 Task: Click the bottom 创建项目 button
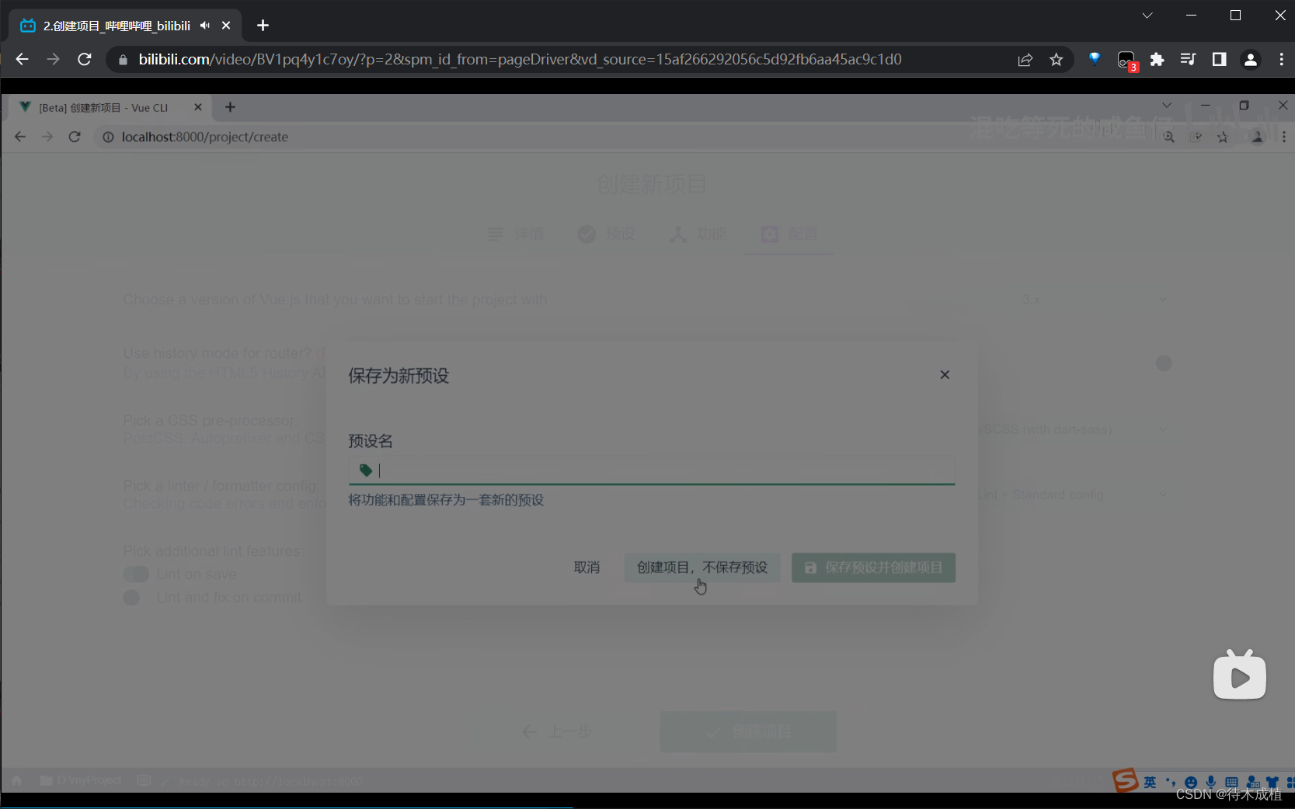coord(748,731)
